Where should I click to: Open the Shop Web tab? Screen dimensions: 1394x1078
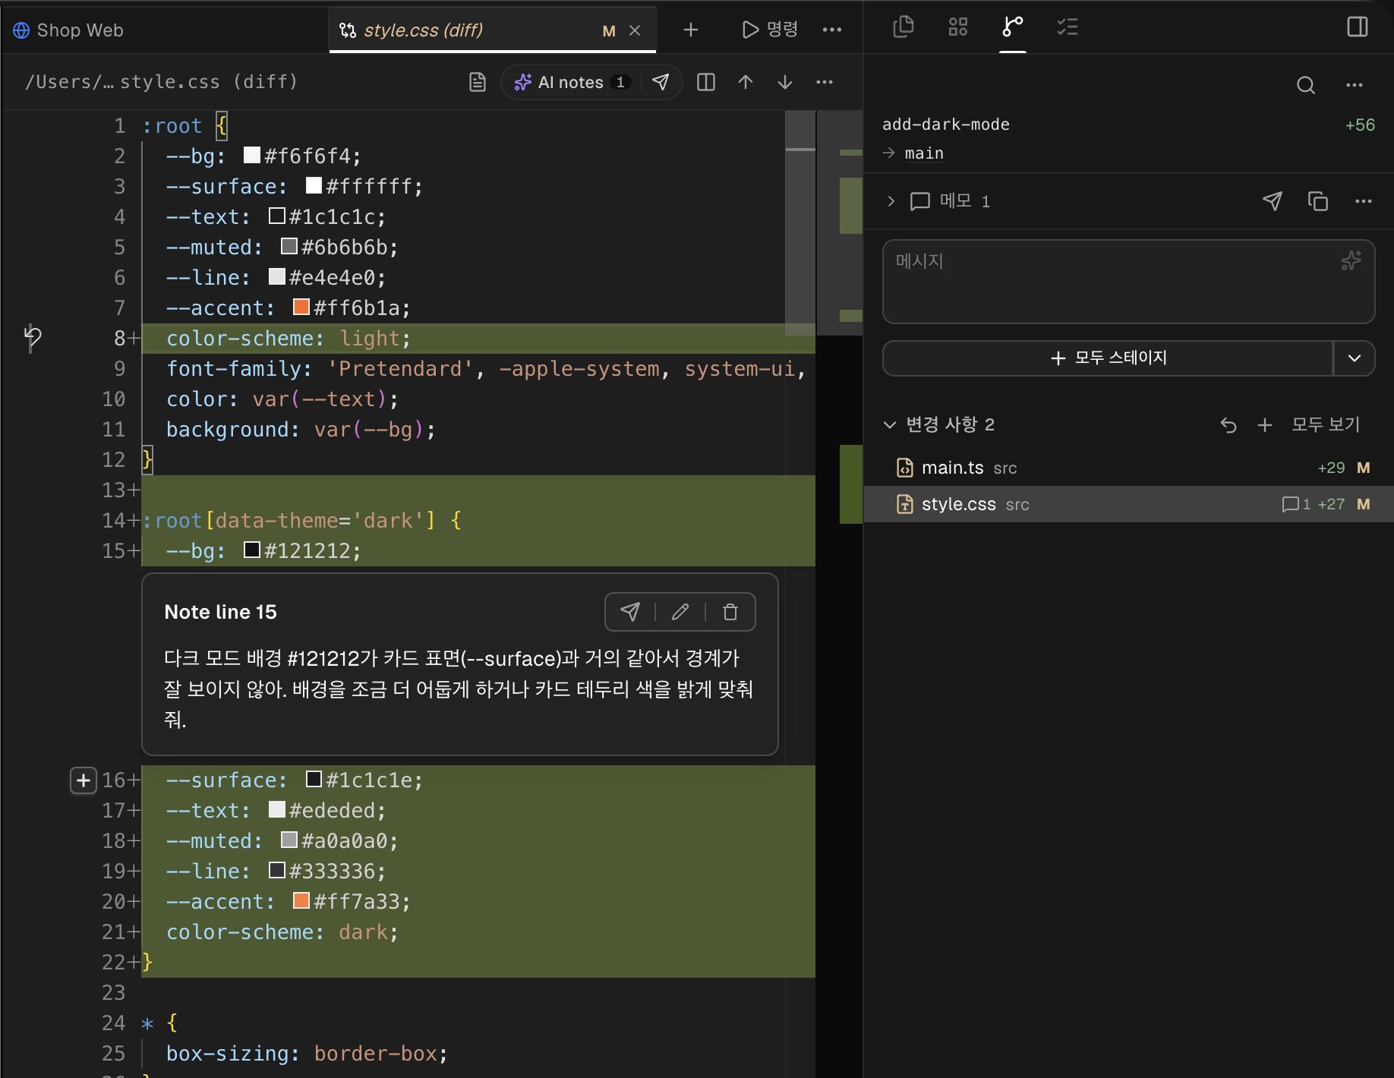80,30
